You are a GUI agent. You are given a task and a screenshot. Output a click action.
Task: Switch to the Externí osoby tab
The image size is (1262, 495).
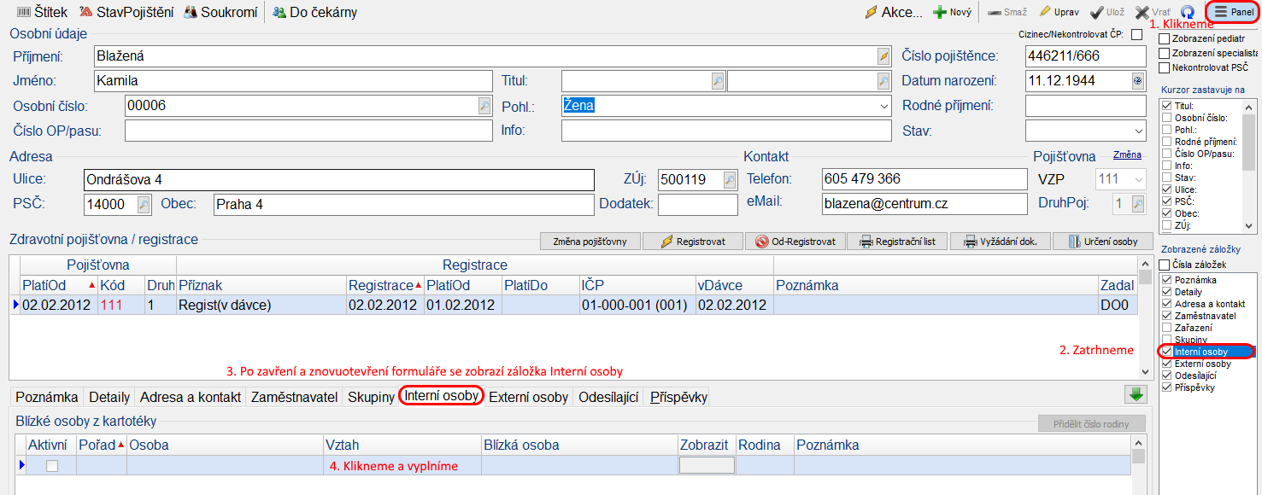pyautogui.click(x=528, y=397)
